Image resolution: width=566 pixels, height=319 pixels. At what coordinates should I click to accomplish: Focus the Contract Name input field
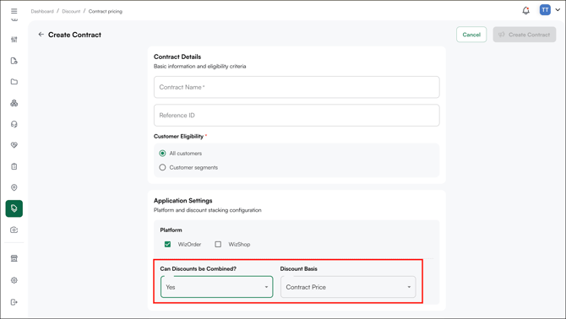297,87
